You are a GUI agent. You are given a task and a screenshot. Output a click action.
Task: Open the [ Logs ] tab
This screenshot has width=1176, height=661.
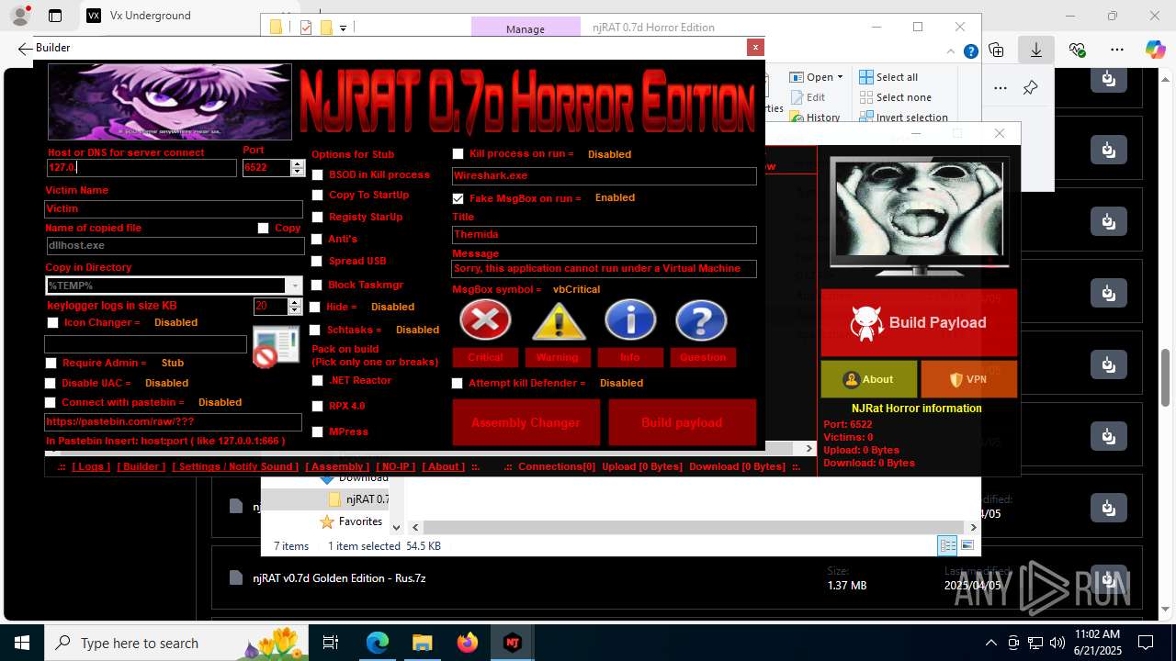[x=91, y=466]
